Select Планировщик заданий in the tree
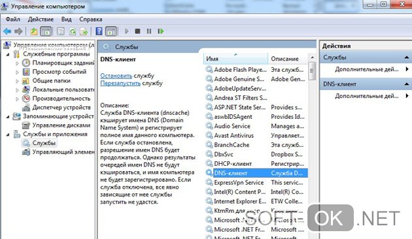 pos(63,63)
